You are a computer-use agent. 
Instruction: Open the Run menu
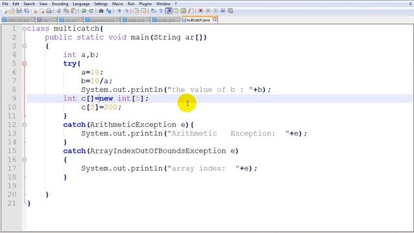click(x=131, y=4)
